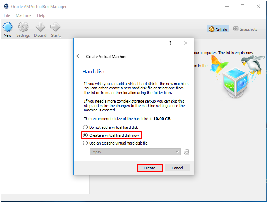
Task: Switch to the Snapshots view
Action: point(245,29)
